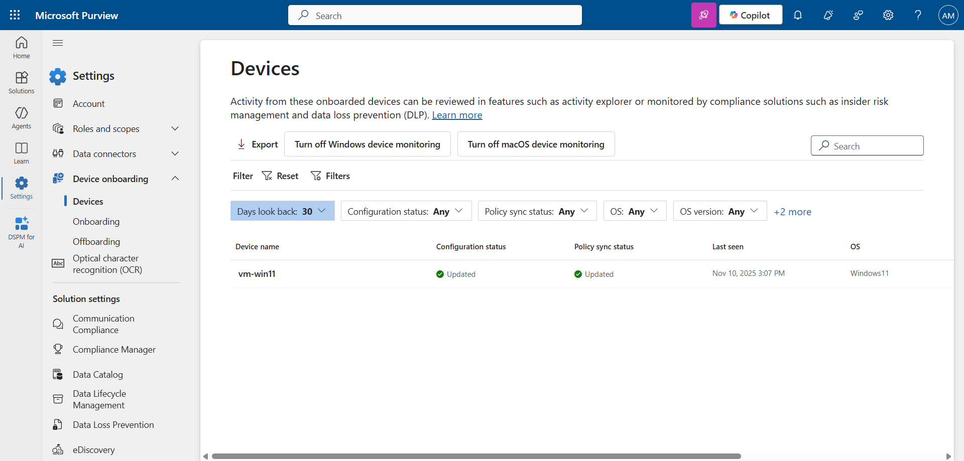Click the Copilot button
Screen dimensions: 964x461
pos(750,15)
